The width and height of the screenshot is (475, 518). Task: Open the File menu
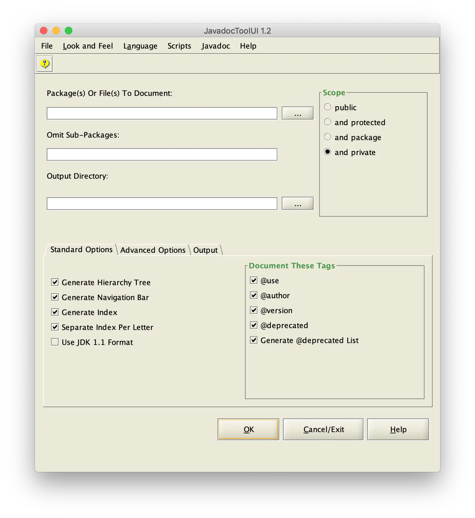click(47, 46)
